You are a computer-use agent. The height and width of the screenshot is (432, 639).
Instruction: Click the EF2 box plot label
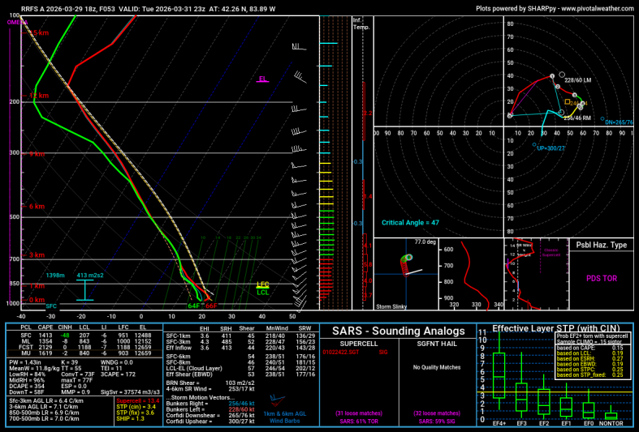[544, 423]
